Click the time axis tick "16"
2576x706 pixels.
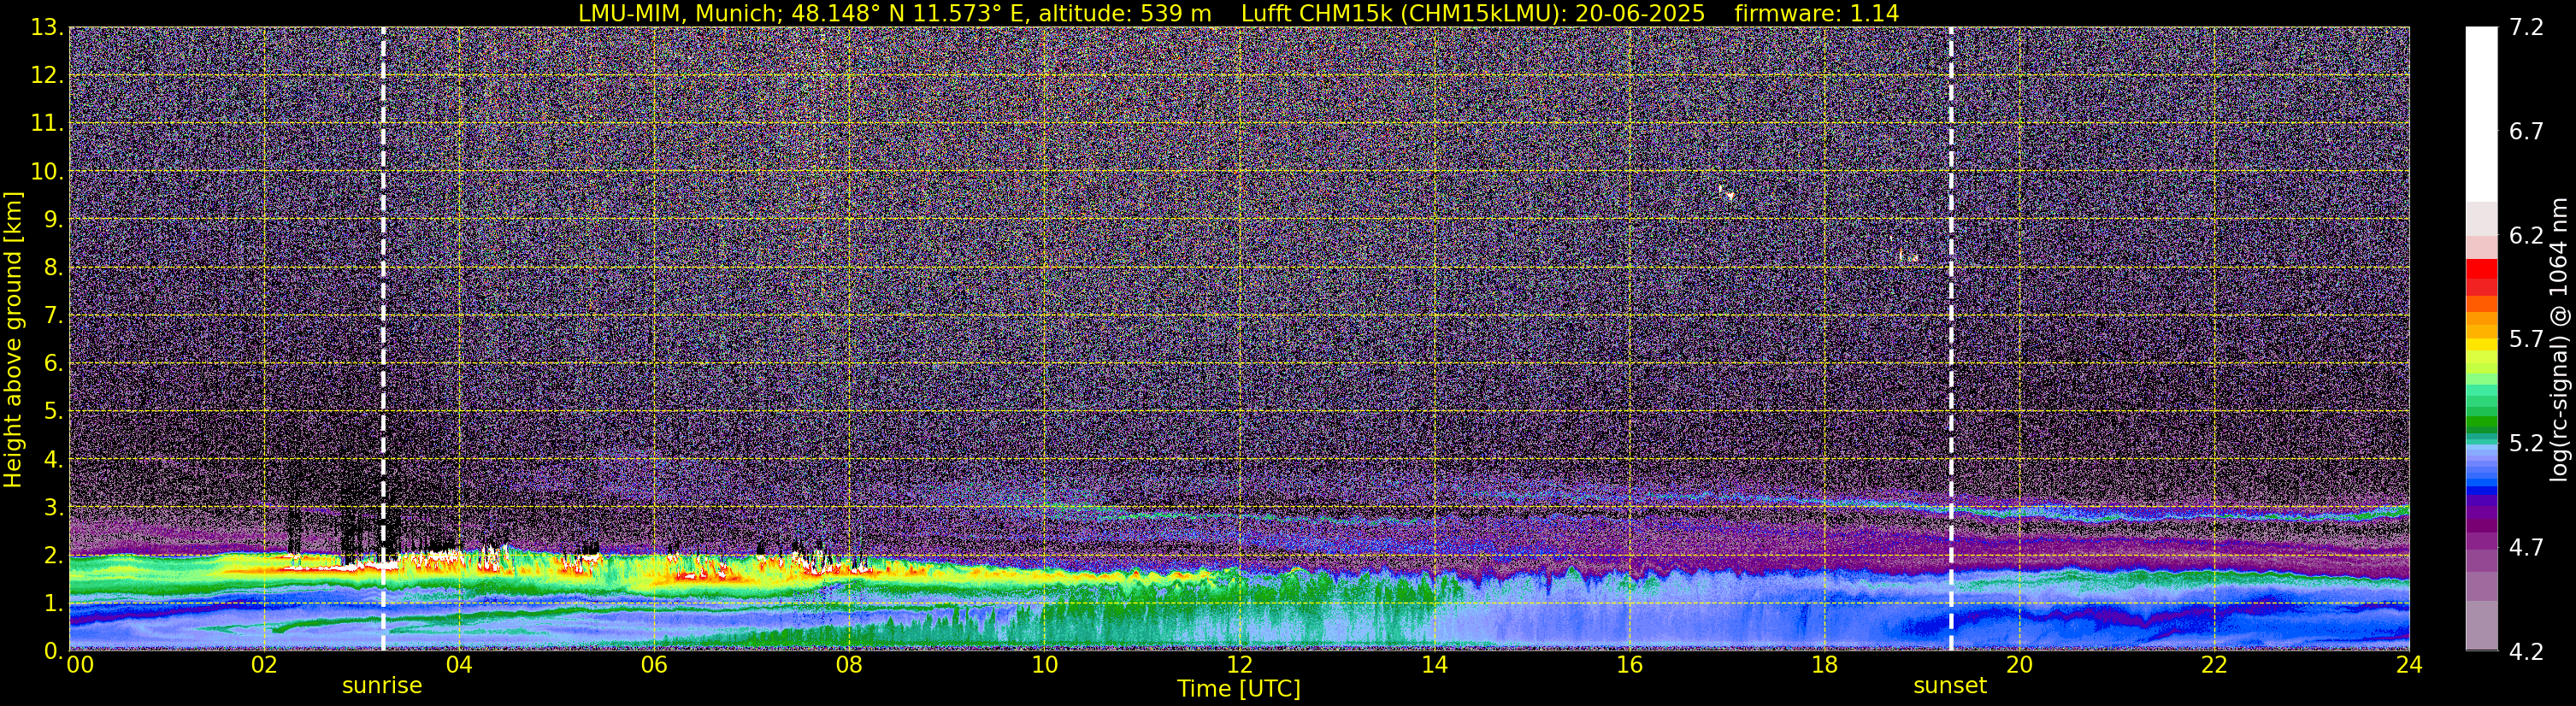coord(1629,665)
